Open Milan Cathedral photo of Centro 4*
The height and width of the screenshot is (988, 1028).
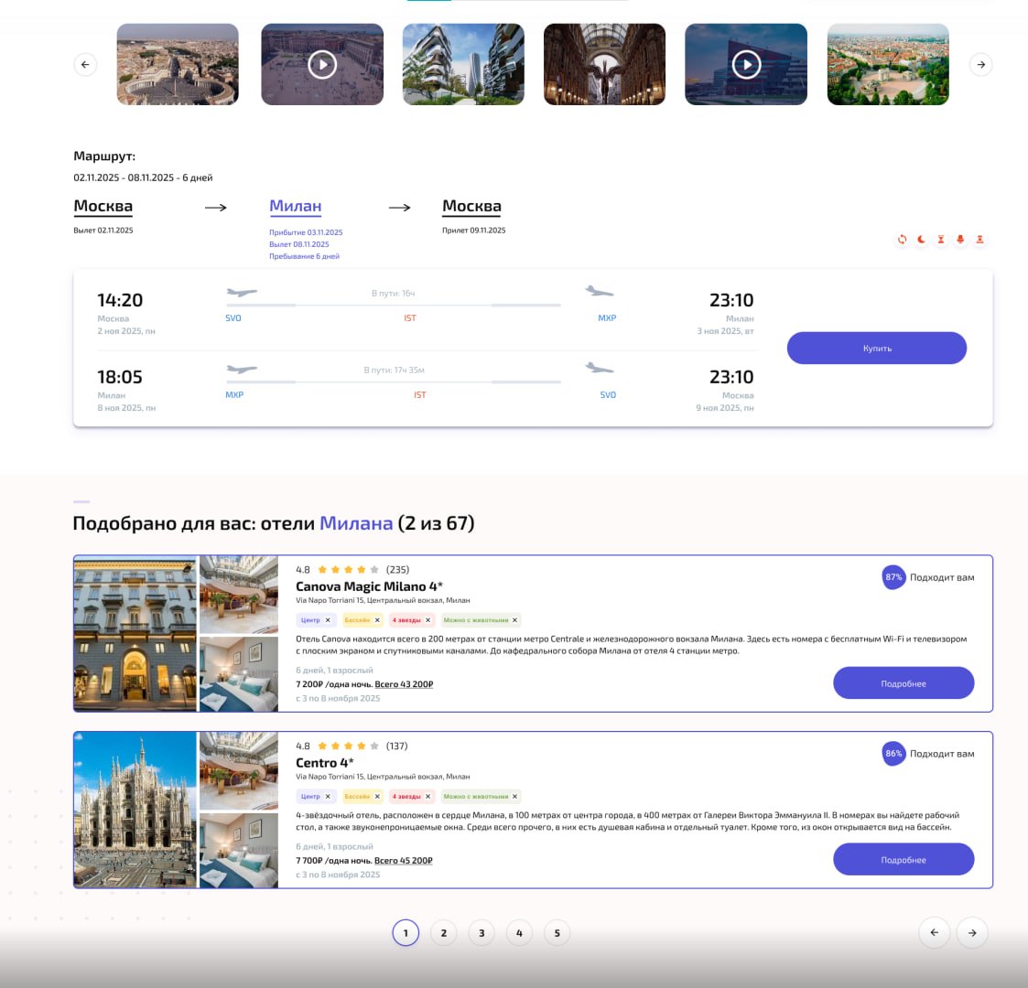click(135, 810)
